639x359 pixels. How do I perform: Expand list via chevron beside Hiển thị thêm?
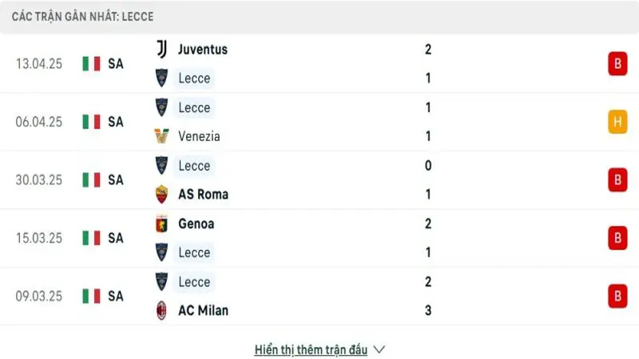click(379, 349)
